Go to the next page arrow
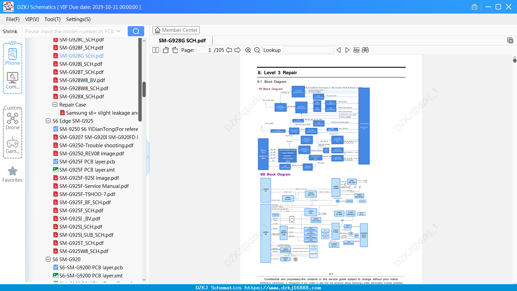 (x=238, y=50)
